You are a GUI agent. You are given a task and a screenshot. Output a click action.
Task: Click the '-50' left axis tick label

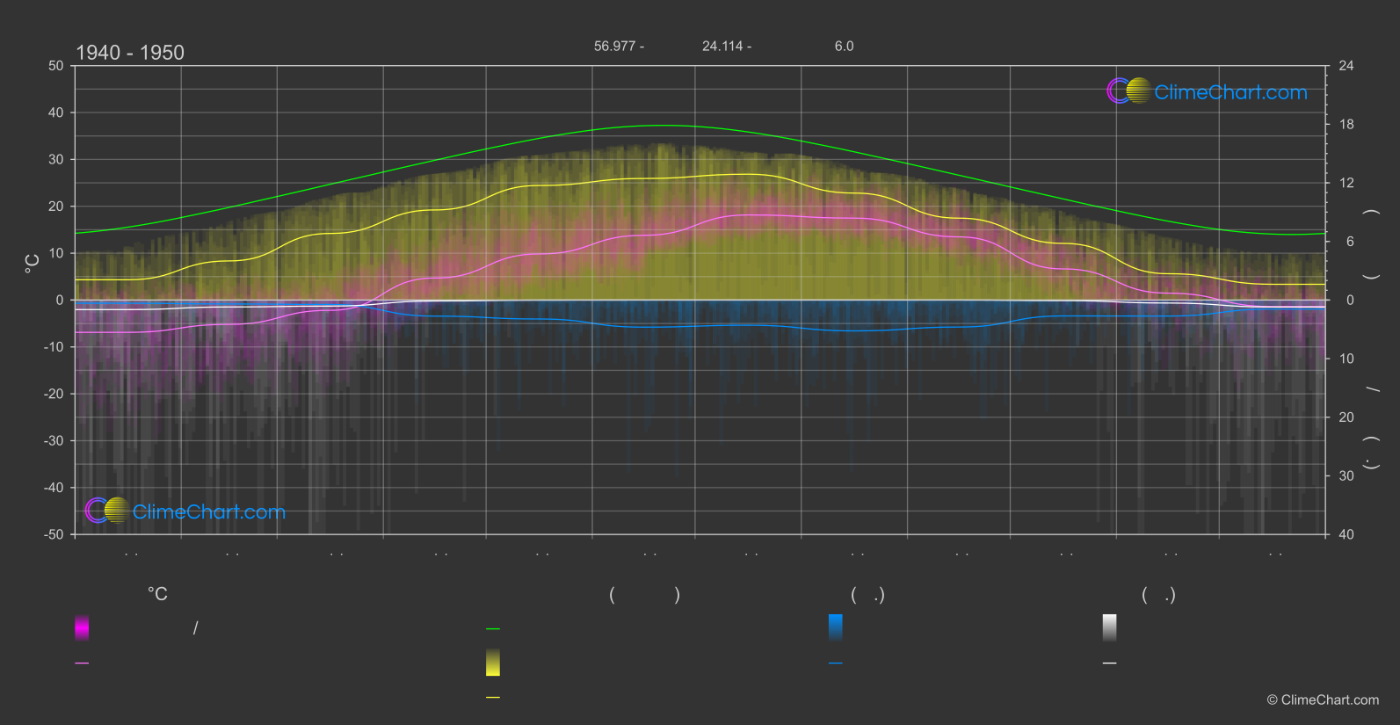(54, 534)
